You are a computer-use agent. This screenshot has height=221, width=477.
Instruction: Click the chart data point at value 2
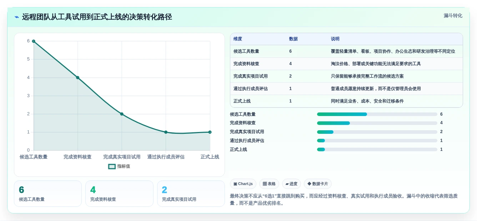point(122,114)
